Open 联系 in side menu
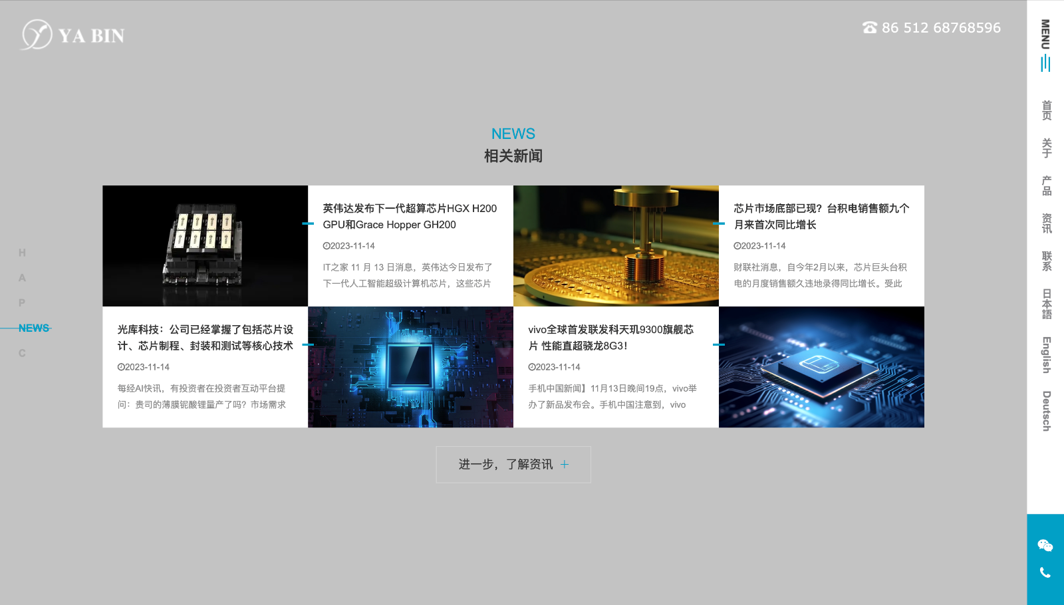 coord(1046,261)
